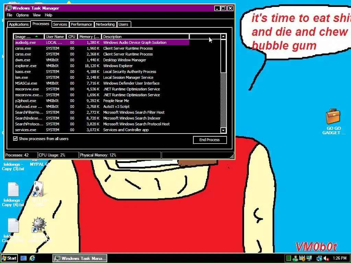Click Windows Explorer description cell
This screenshot has height=263, width=351.
pos(118,66)
